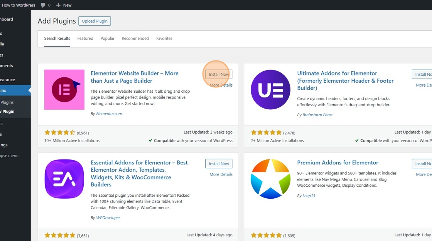The width and height of the screenshot is (432, 241).
Task: Open More Details for Premium Addons for Elementor
Action: 424,174
